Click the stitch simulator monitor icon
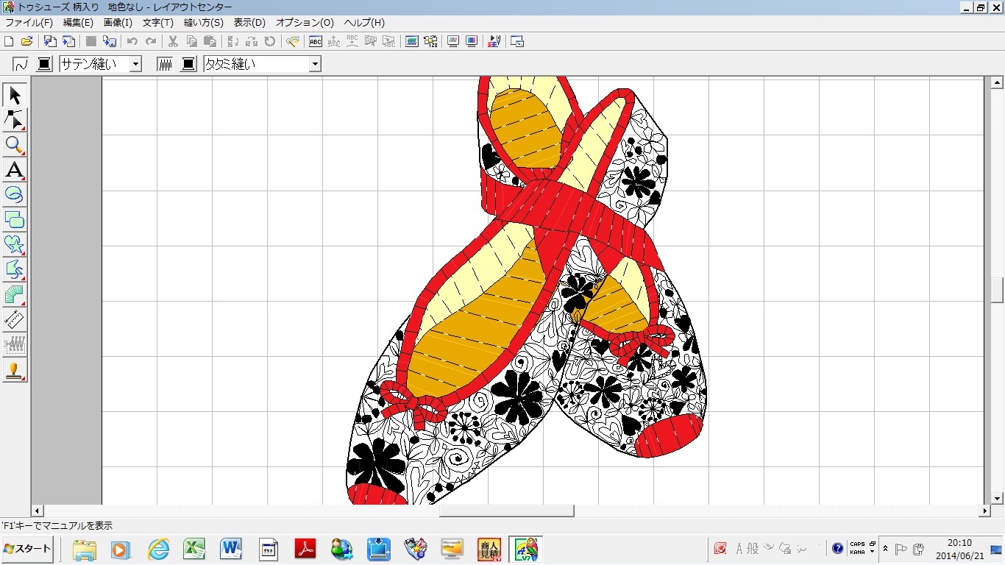 pos(453,42)
